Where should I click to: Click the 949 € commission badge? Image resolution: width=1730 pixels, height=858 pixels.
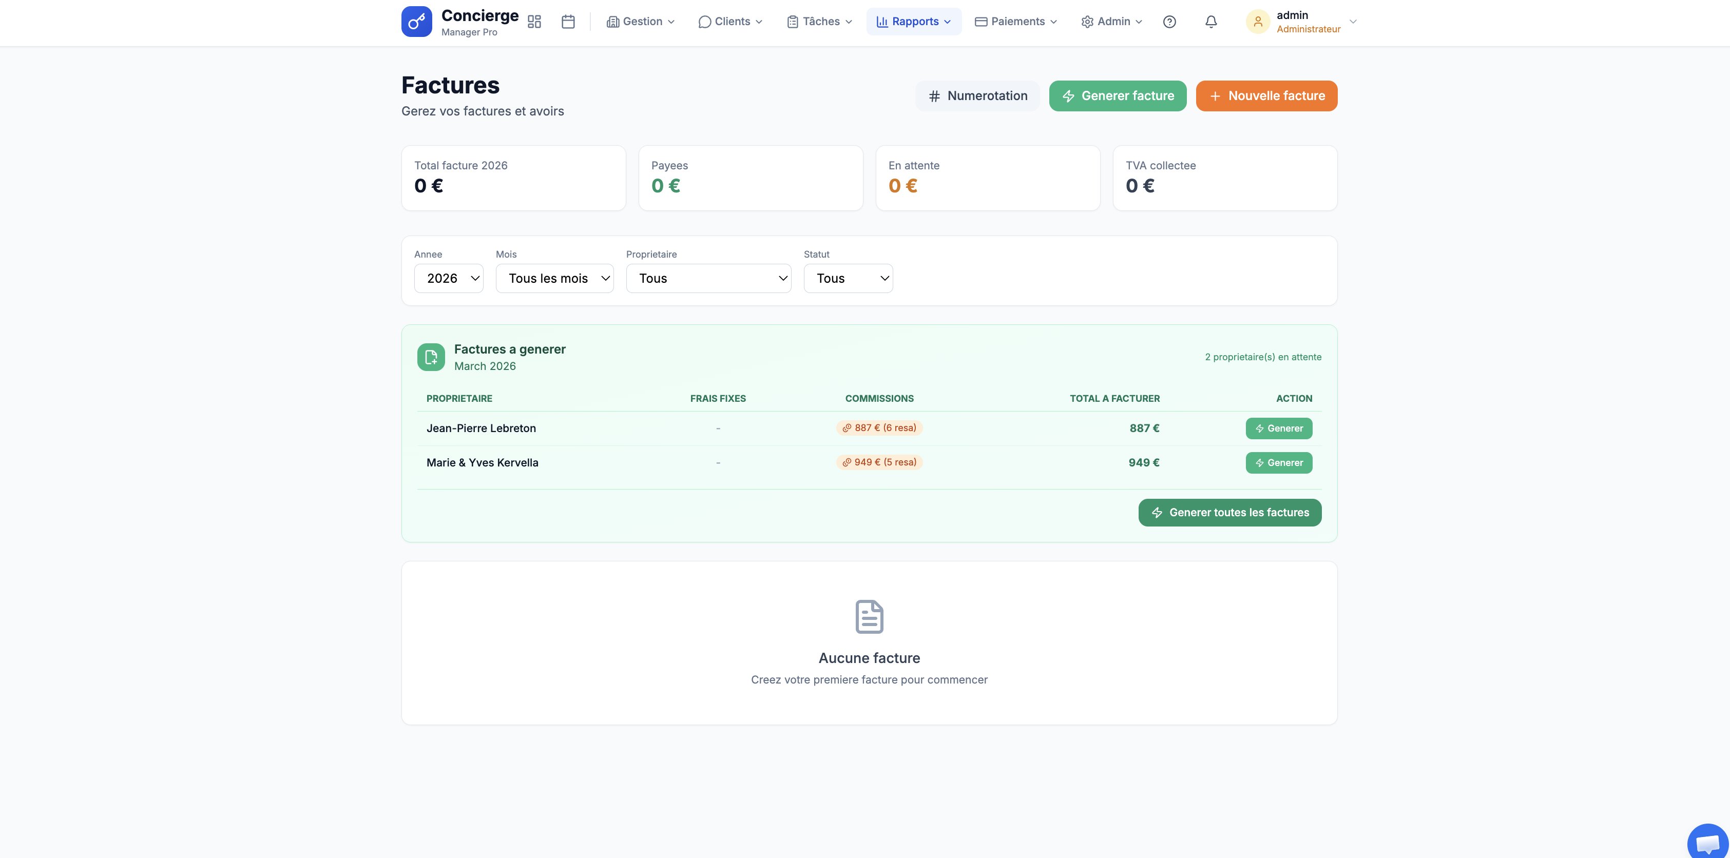click(879, 462)
